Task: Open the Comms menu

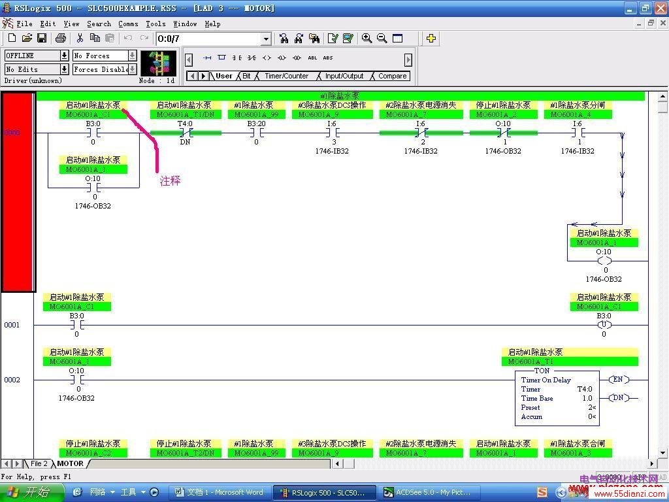Action: (128, 24)
